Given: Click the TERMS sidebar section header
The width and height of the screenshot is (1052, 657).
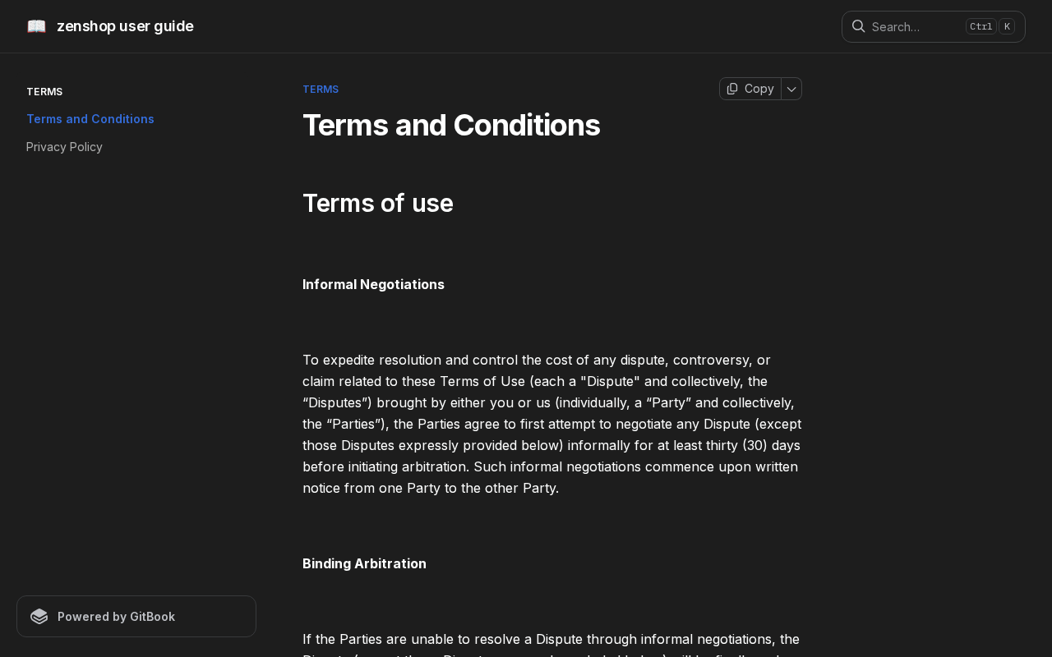Looking at the screenshot, I should click(x=44, y=92).
